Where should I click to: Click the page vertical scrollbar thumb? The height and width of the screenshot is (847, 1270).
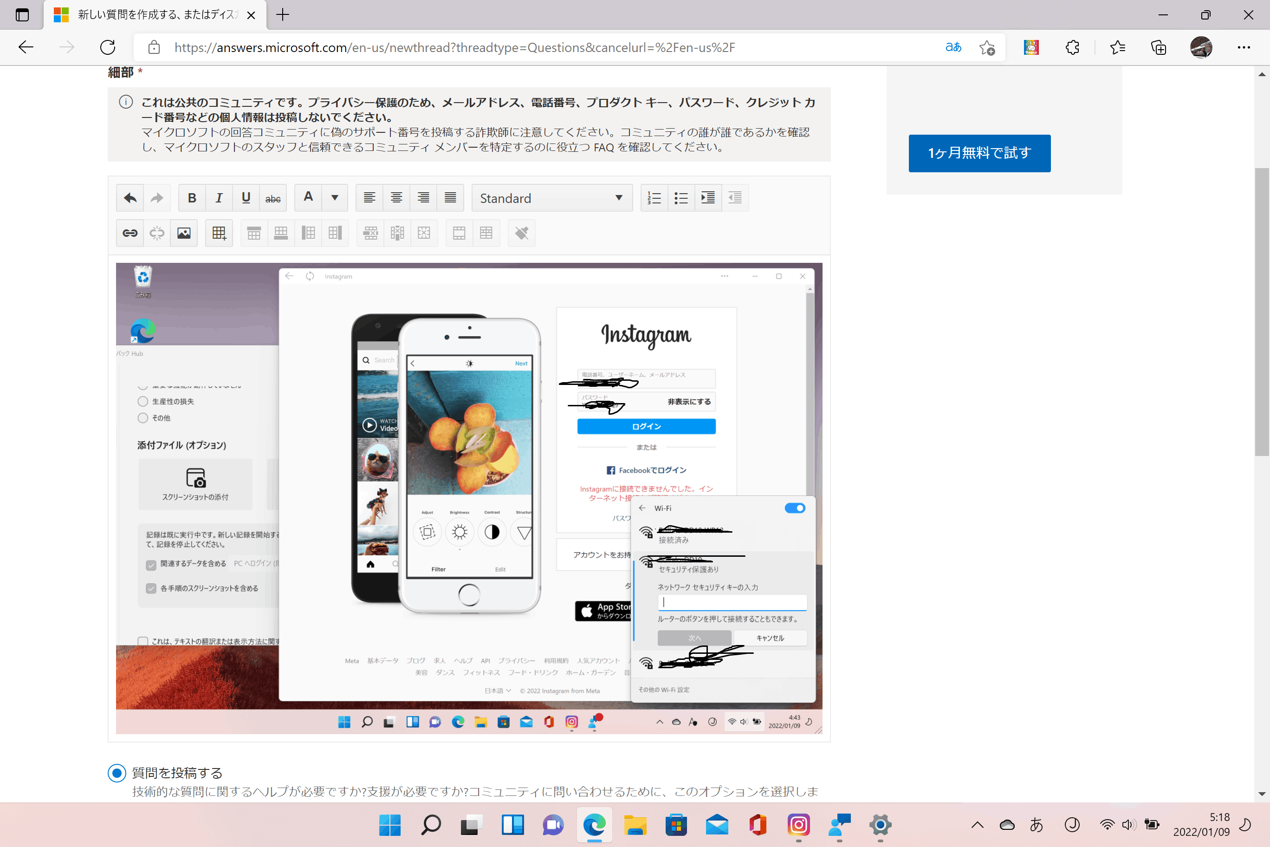coord(1262,312)
